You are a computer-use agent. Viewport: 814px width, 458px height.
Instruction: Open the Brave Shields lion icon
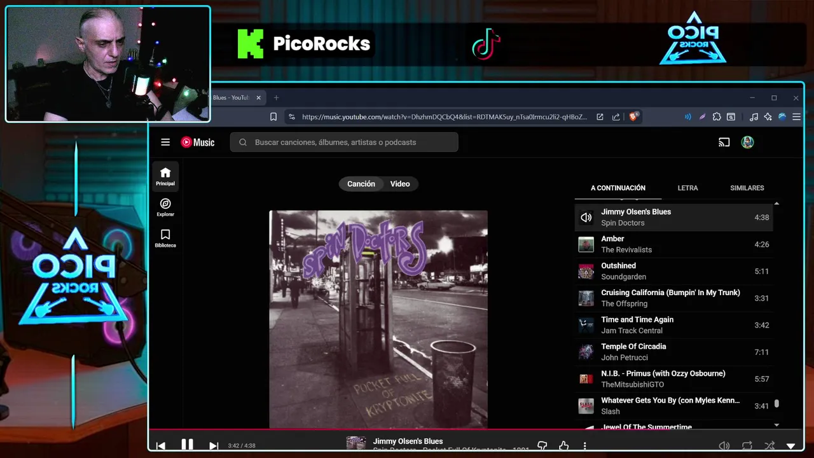coord(633,117)
